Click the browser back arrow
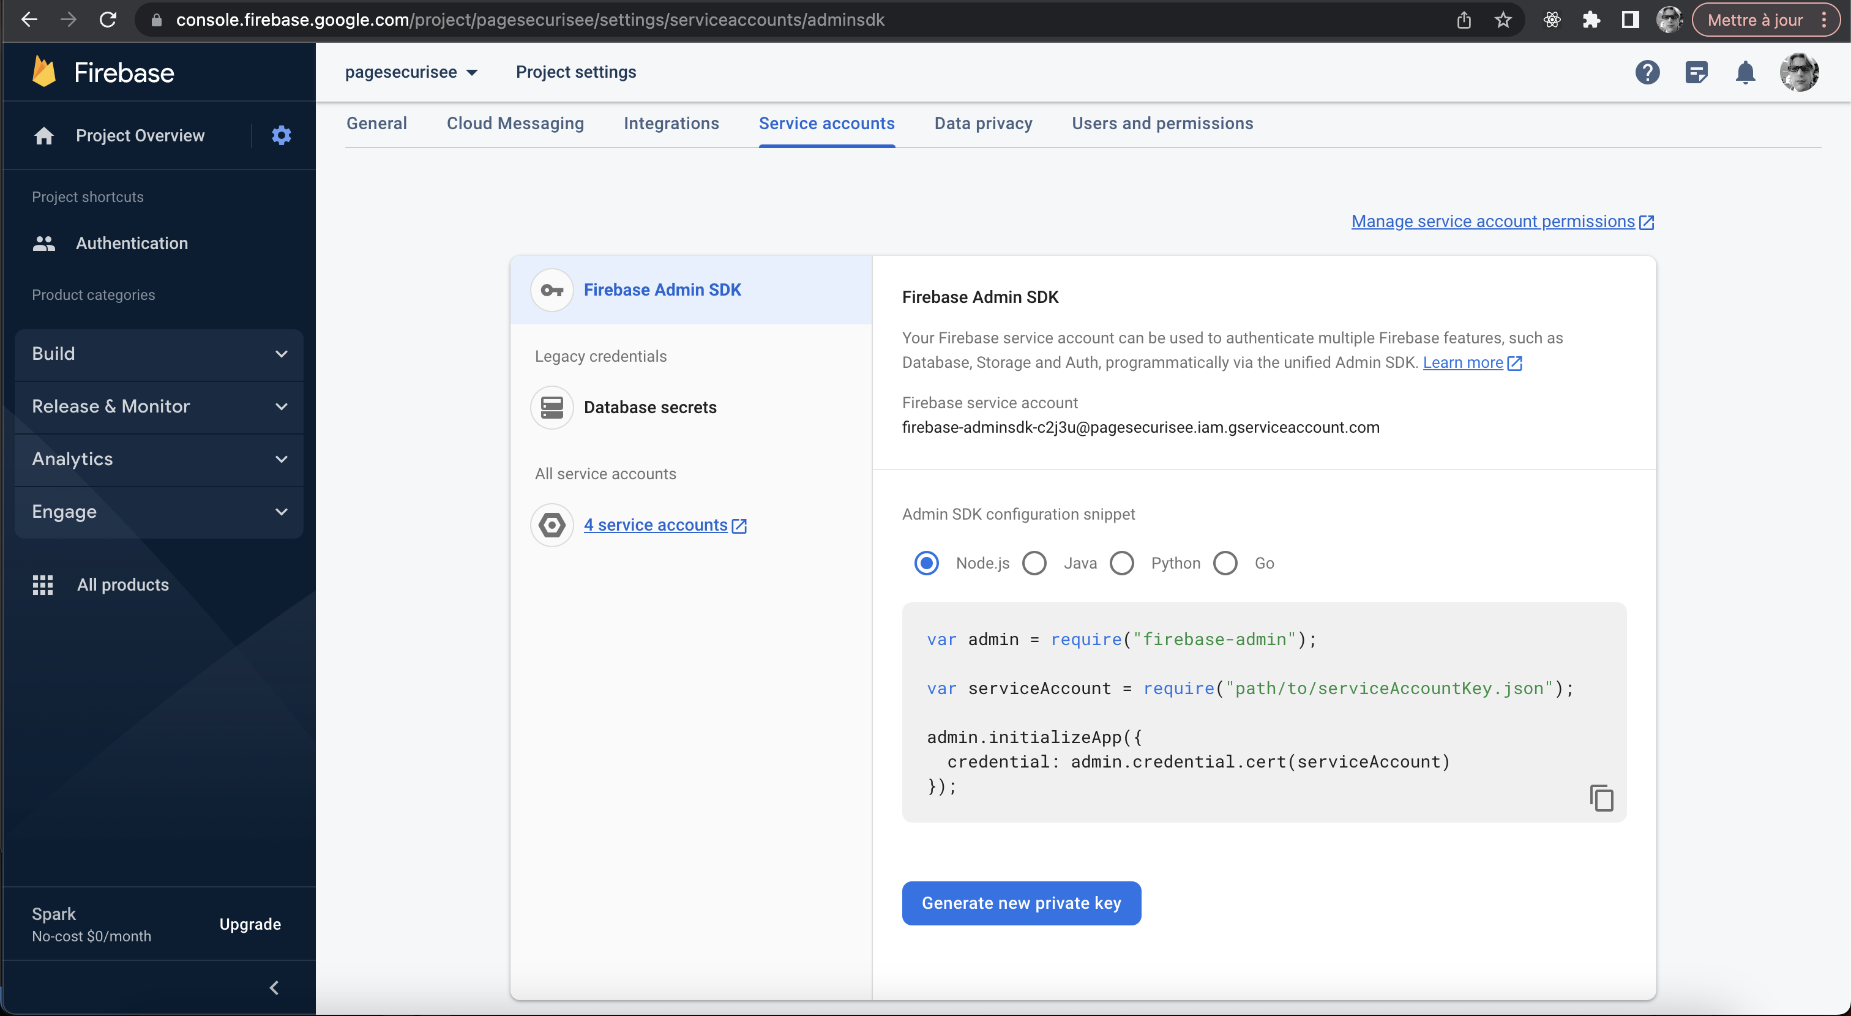Image resolution: width=1851 pixels, height=1016 pixels. 29,20
